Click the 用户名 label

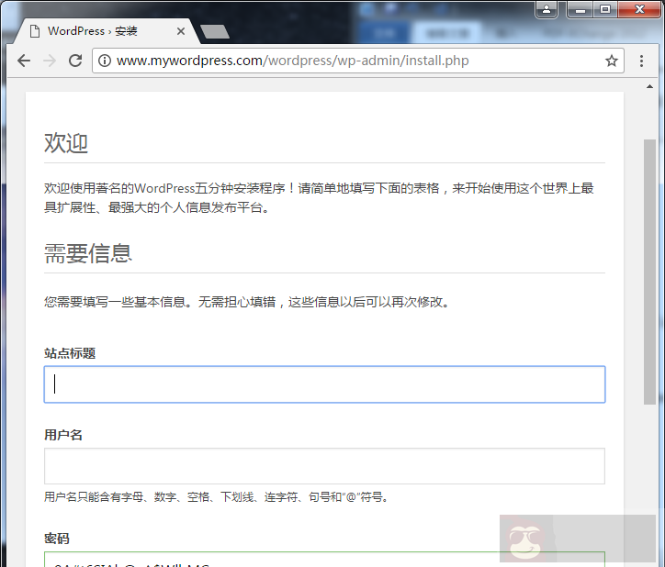(x=63, y=435)
